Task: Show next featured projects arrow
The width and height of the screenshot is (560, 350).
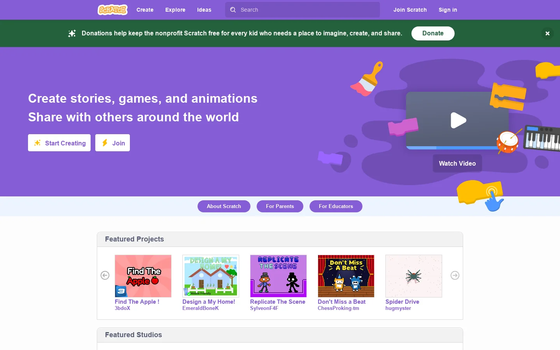Action: [455, 275]
